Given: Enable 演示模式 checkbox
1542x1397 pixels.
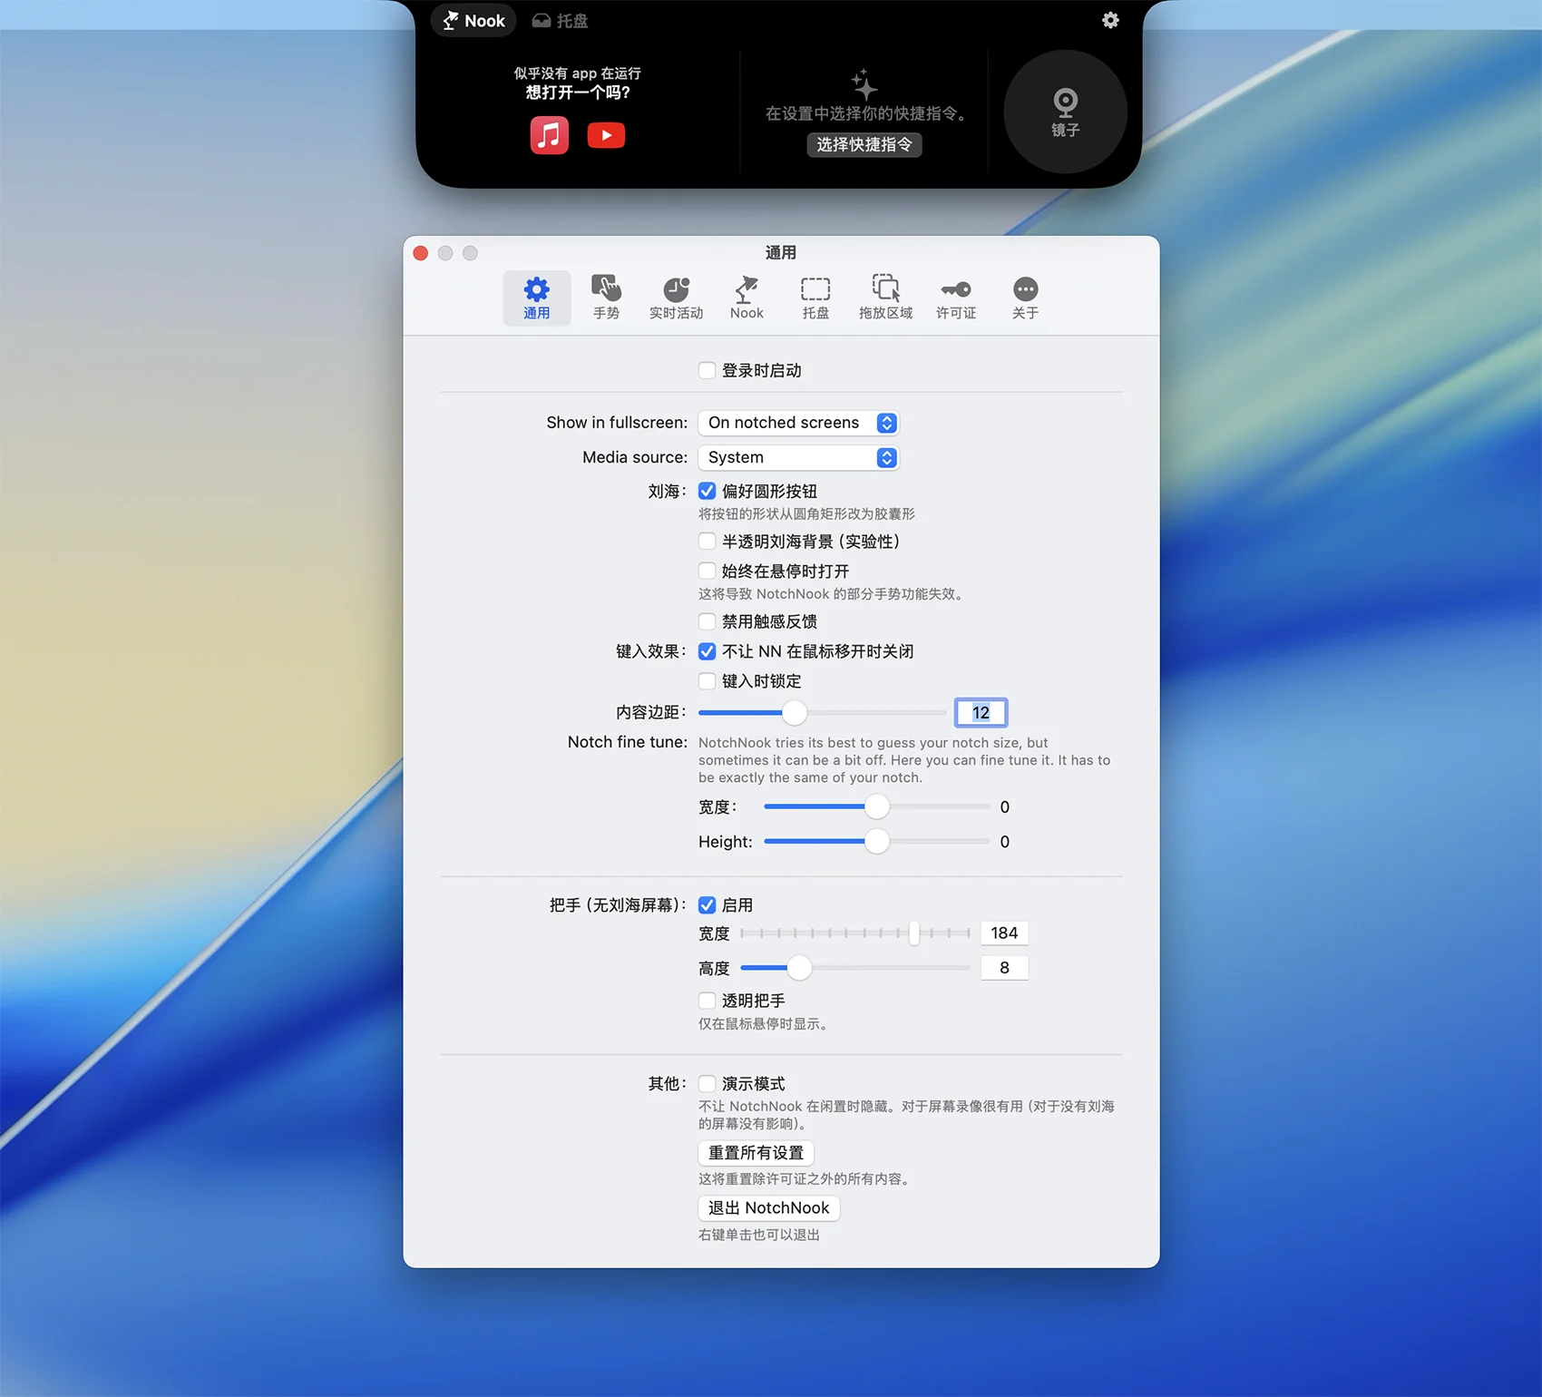Looking at the screenshot, I should tap(708, 1083).
